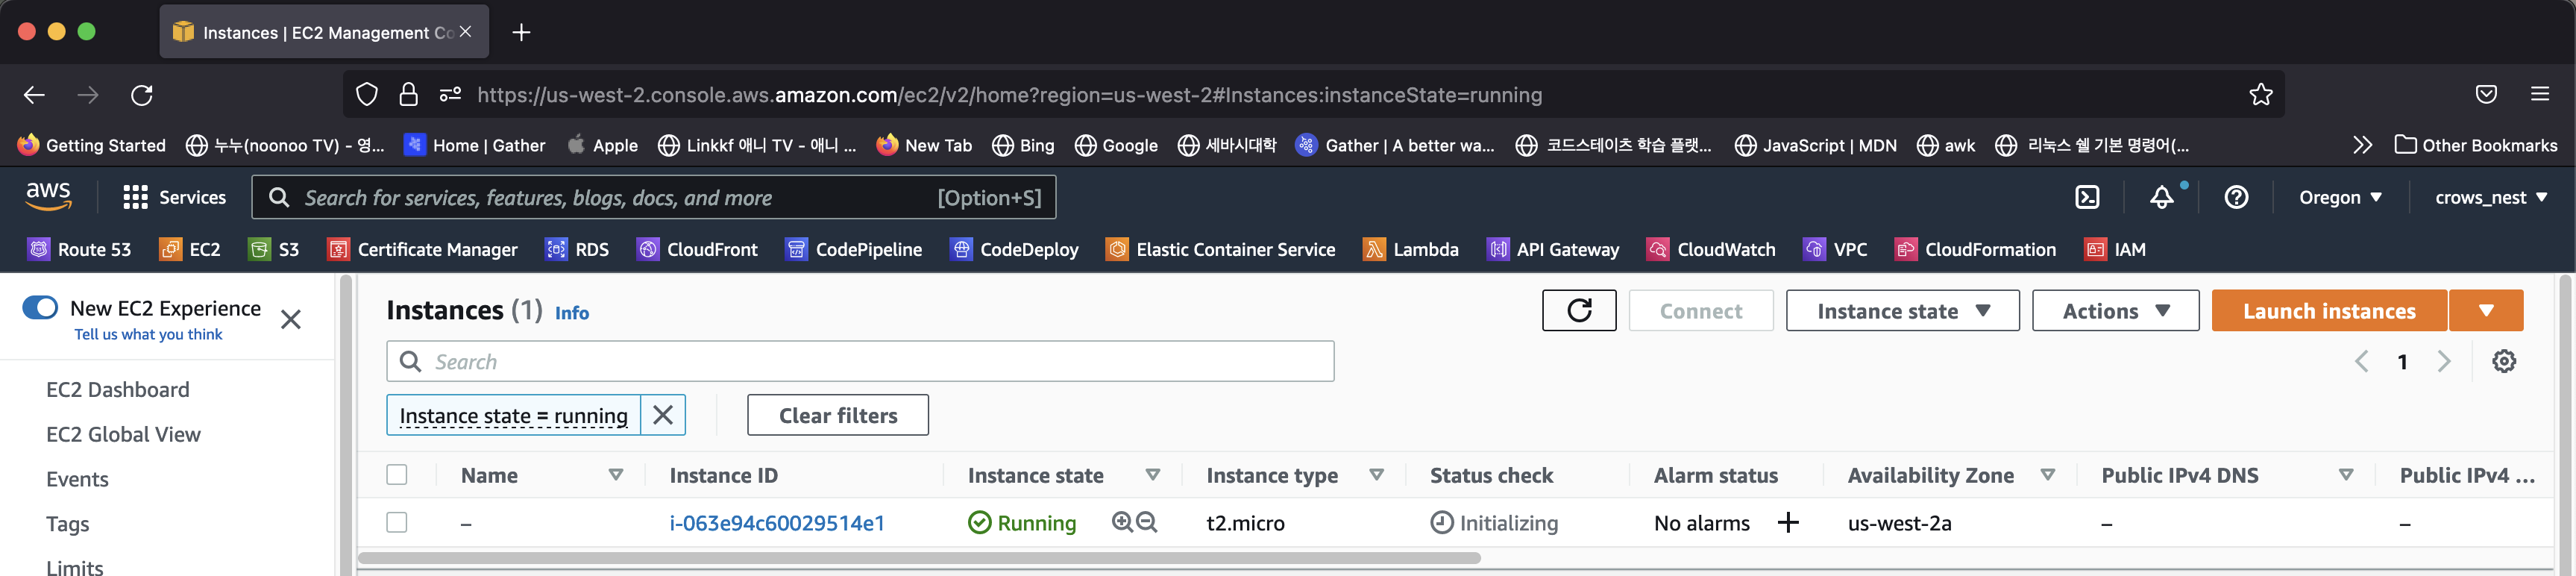Remove the running state filter
This screenshot has height=576, width=2576.
662,415
